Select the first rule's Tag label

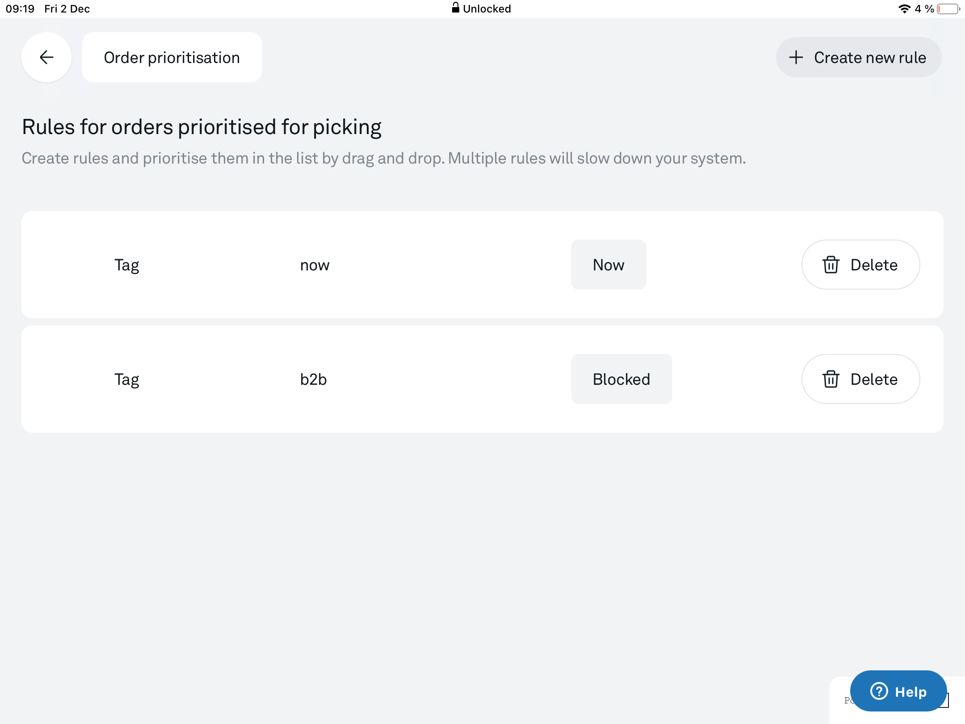(127, 265)
